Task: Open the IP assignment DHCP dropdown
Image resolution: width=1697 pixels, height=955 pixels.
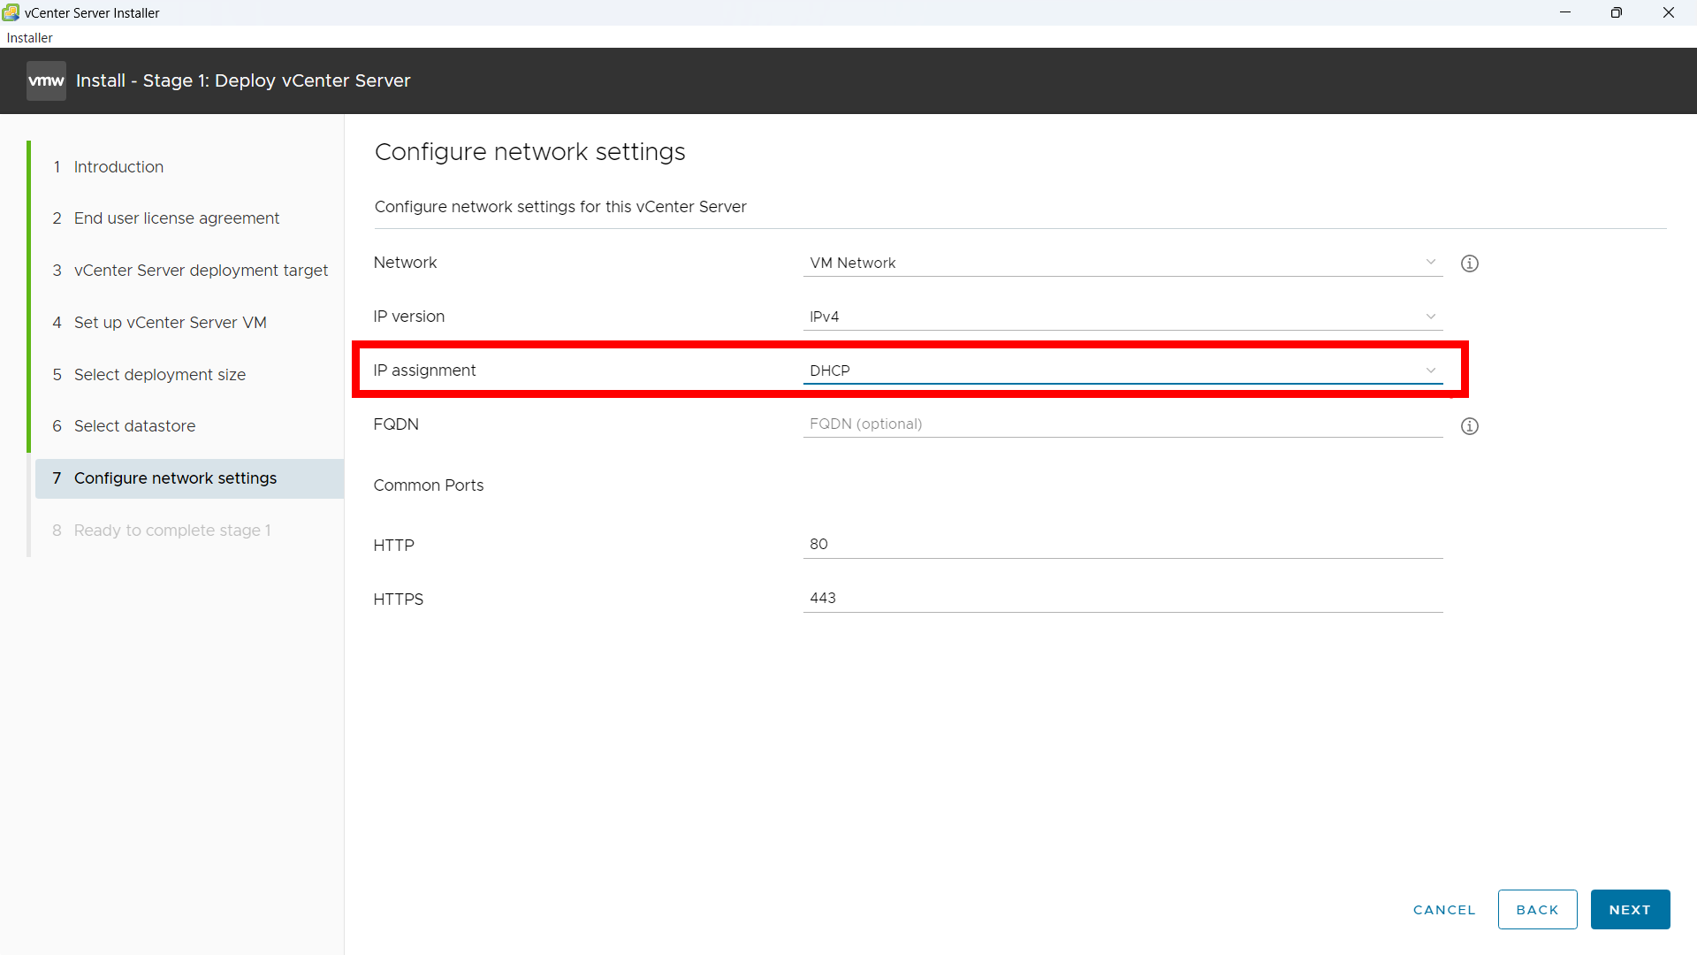Action: 1122,371
